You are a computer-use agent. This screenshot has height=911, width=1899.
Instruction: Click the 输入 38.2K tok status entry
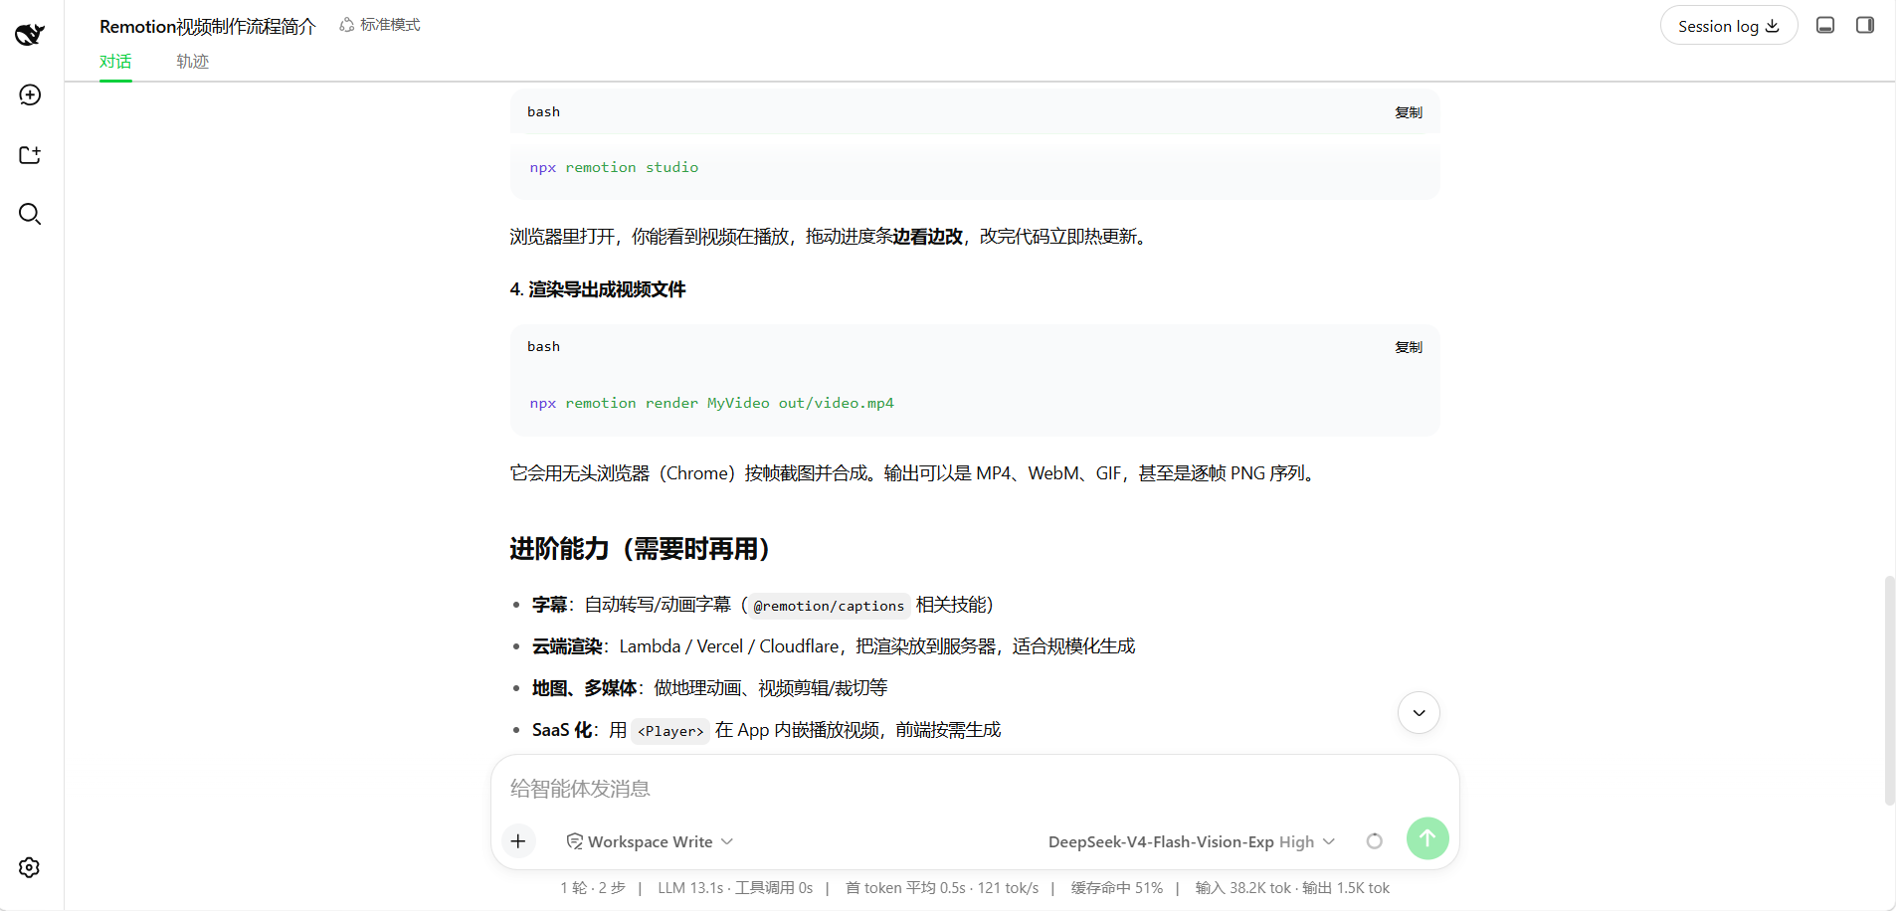(x=1292, y=888)
